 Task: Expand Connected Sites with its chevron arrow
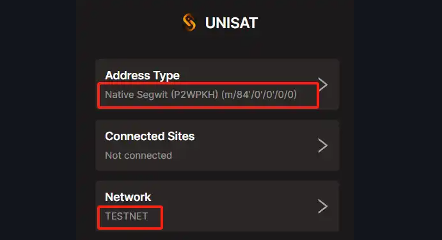(x=323, y=145)
